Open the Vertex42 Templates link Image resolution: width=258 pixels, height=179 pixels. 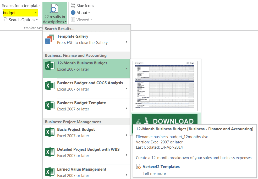[161, 167]
